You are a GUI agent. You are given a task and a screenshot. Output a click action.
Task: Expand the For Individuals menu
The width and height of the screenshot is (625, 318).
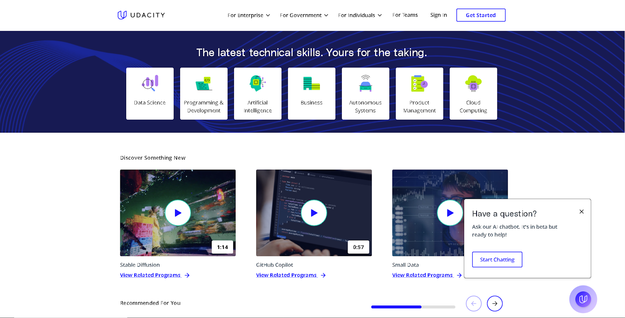click(360, 15)
